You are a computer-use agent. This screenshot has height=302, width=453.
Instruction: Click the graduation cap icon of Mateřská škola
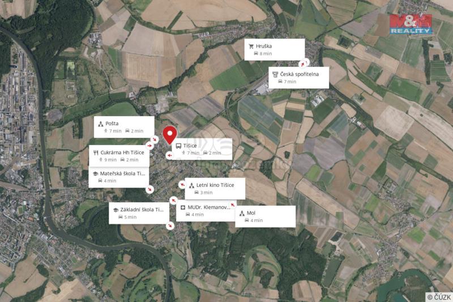pos(95,174)
